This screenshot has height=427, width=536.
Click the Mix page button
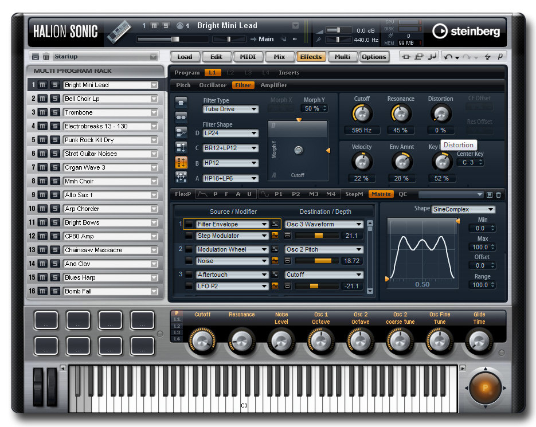(279, 57)
